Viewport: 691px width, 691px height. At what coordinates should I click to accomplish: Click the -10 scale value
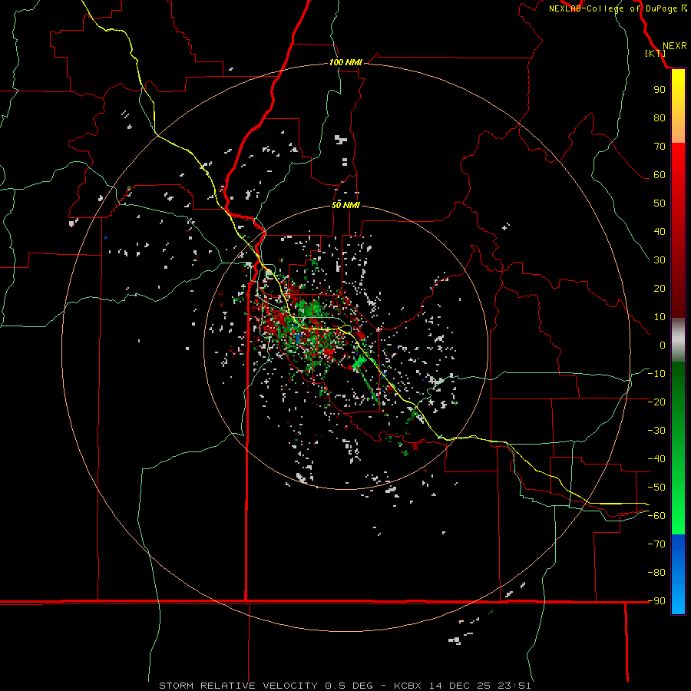tap(656, 374)
